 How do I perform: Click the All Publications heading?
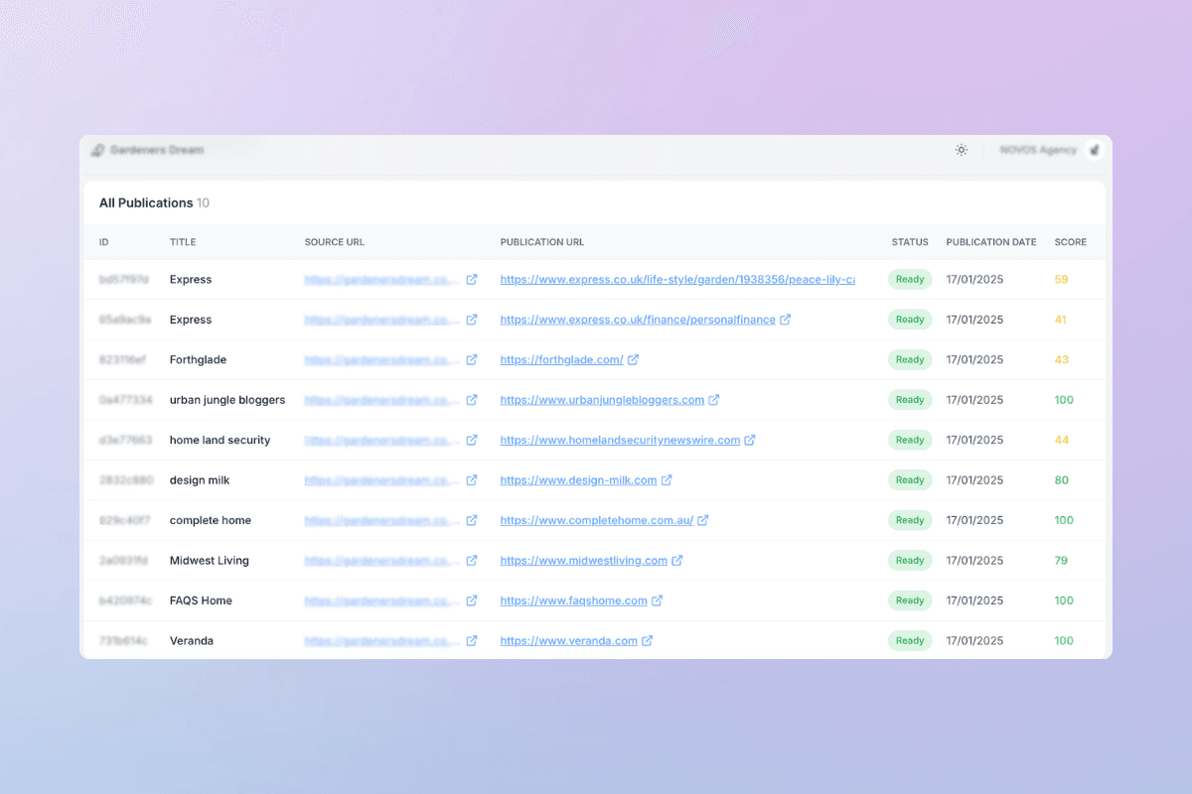tap(145, 202)
